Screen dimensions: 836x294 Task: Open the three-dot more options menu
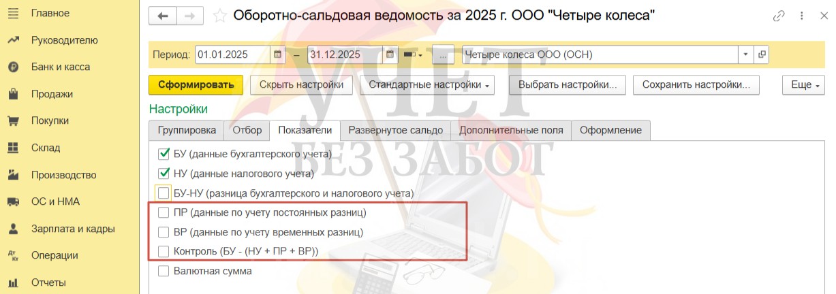click(x=803, y=16)
